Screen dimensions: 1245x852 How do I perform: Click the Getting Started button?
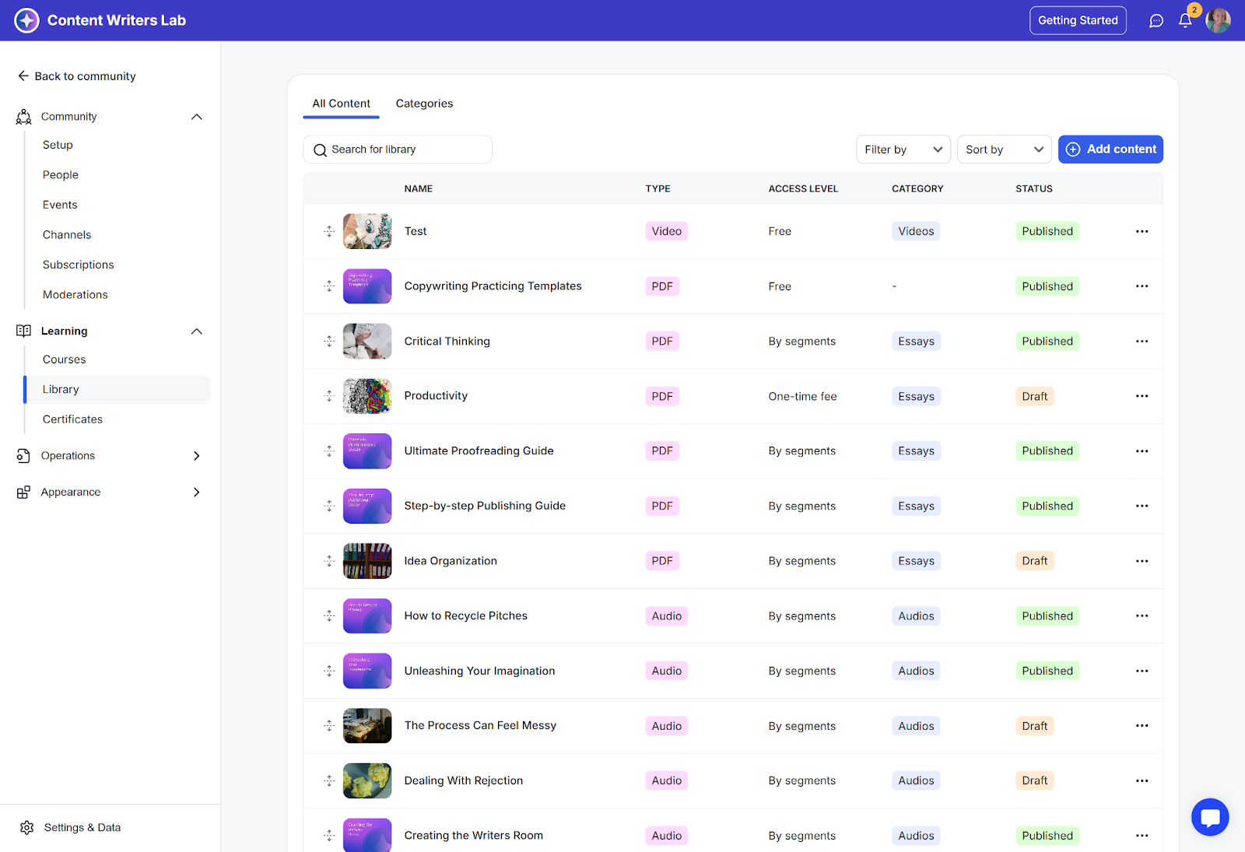tap(1078, 20)
